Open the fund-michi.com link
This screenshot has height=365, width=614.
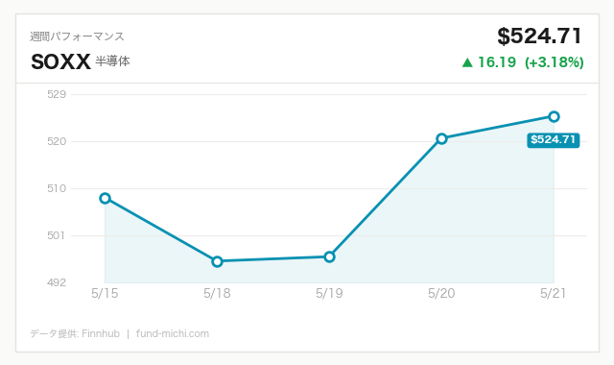click(x=173, y=333)
